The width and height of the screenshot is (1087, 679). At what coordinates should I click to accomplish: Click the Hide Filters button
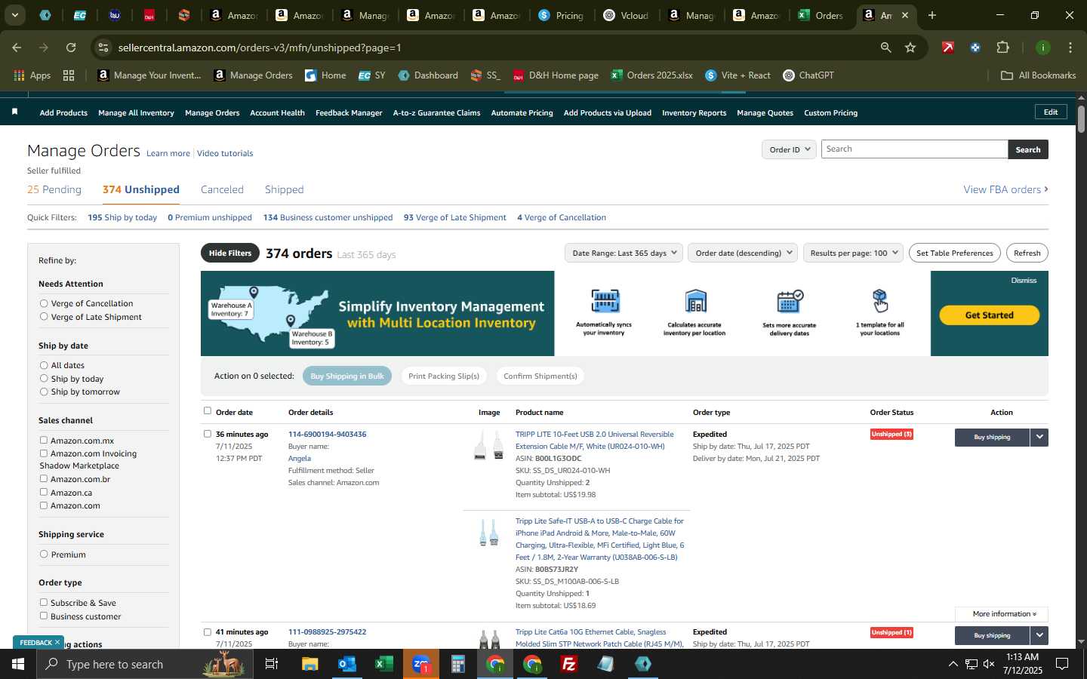point(230,253)
